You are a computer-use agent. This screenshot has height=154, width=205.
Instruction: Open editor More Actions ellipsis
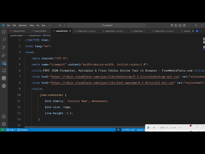click(201, 31)
